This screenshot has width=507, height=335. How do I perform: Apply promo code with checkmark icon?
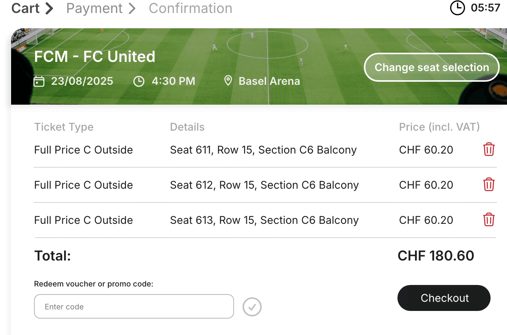pyautogui.click(x=252, y=307)
